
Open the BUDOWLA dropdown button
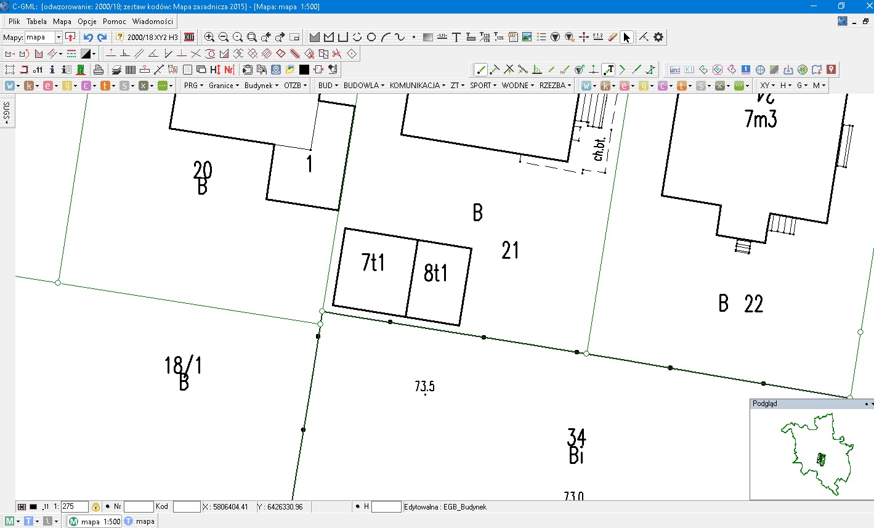364,86
